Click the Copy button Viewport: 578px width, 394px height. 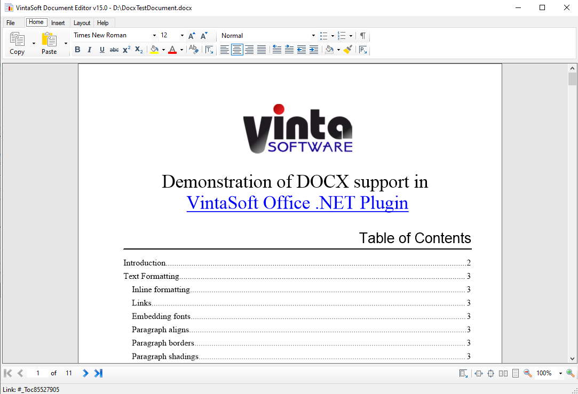[x=17, y=43]
